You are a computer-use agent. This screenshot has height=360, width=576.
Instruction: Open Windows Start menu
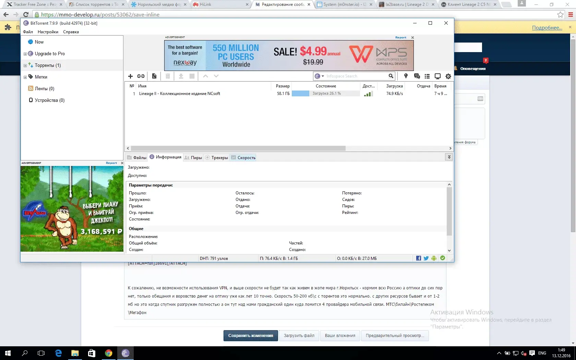pyautogui.click(x=8, y=353)
